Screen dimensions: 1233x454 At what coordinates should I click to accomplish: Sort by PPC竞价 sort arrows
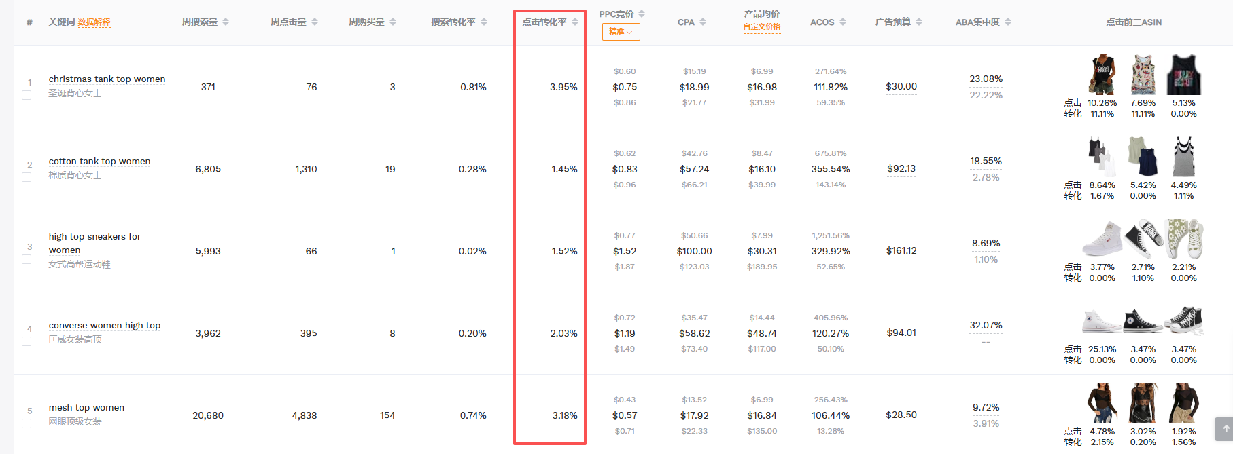tap(642, 14)
